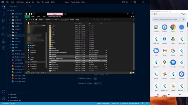Image resolution: width=188 pixels, height=105 pixels.
Task: Click the Search login field in File Explorer
Action: pos(117,20)
